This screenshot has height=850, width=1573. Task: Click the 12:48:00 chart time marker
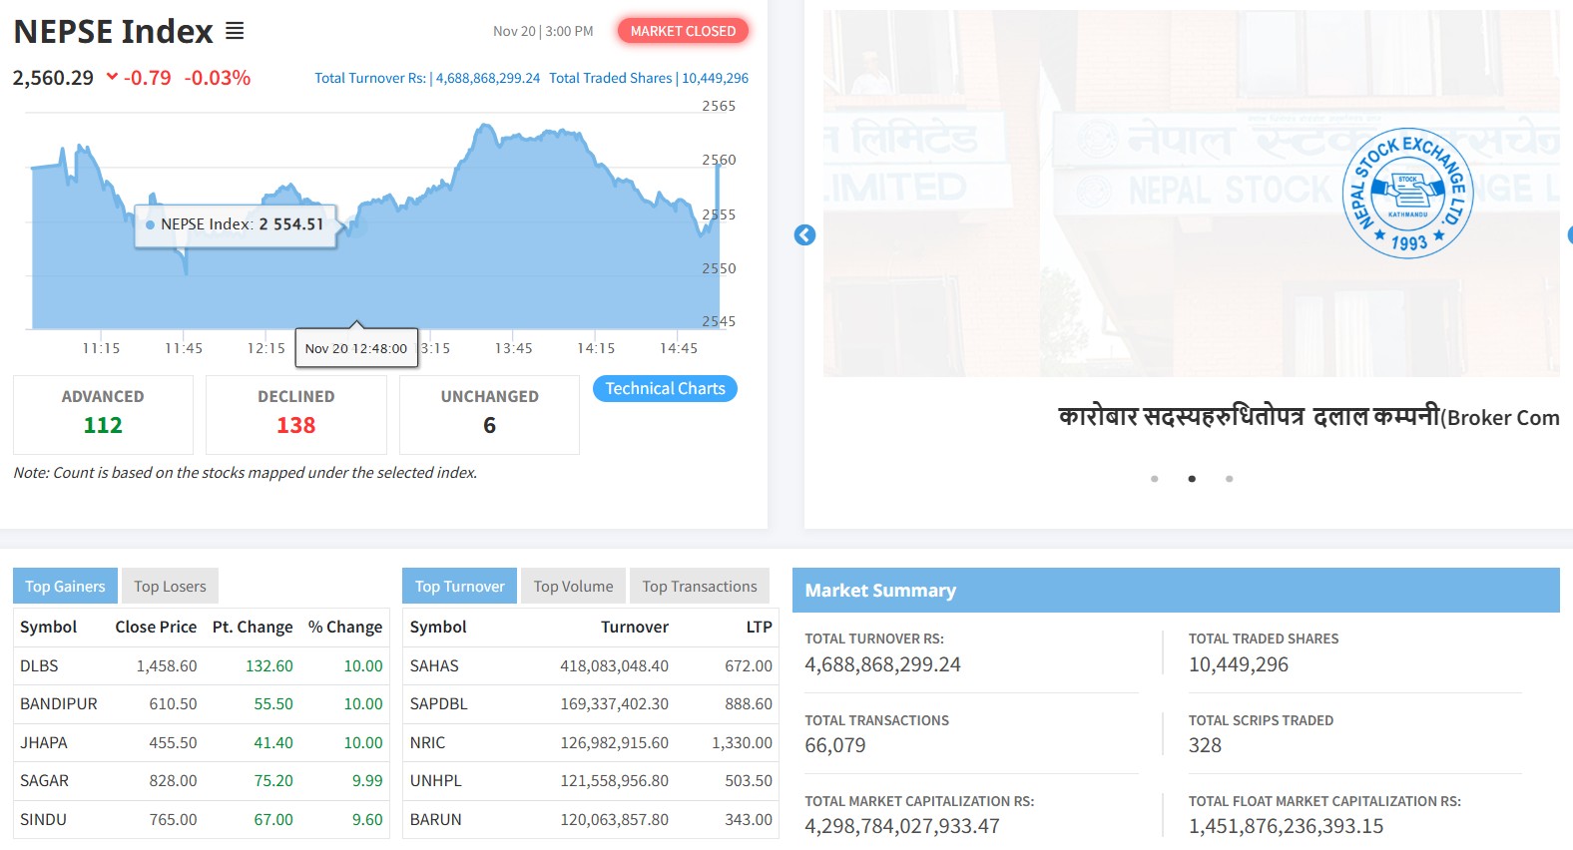(356, 348)
